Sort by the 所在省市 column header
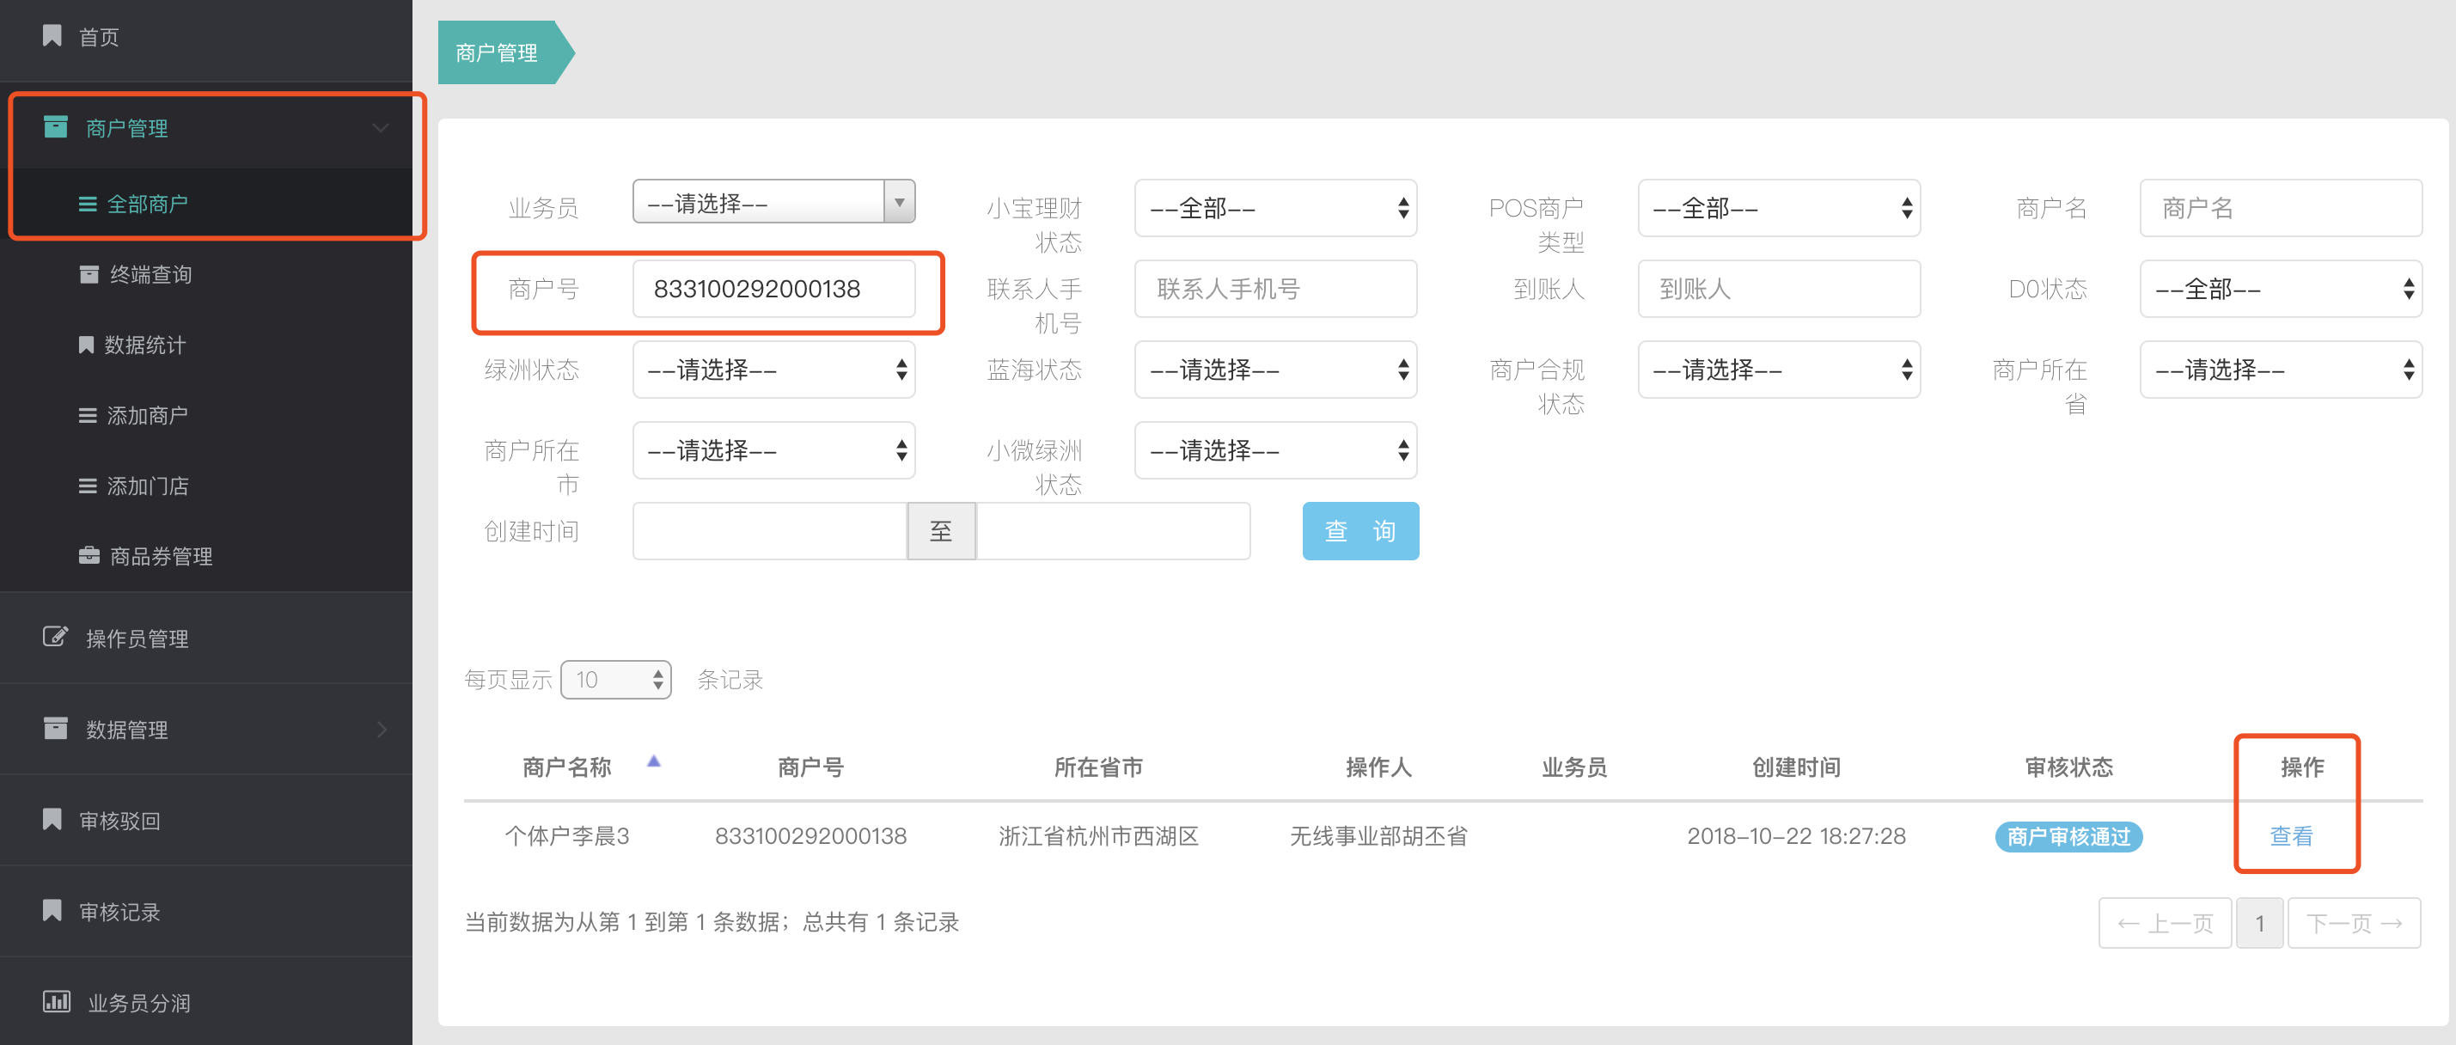Screen dimensions: 2456x1045 point(1098,767)
